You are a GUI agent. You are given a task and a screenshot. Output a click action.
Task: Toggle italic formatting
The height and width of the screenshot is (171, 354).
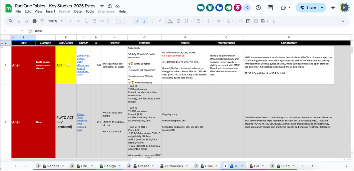pyautogui.click(x=145, y=21)
